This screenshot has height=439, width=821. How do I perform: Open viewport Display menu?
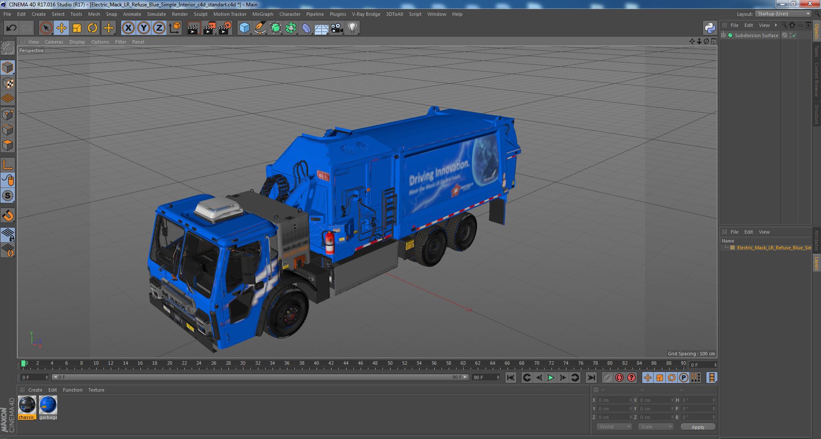[77, 42]
